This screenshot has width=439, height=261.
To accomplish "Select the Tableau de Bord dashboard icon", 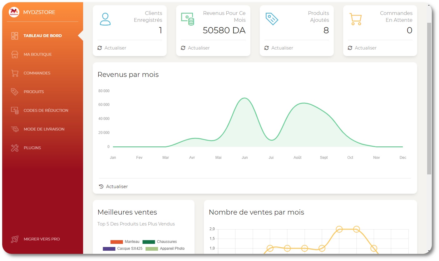I will (14, 36).
